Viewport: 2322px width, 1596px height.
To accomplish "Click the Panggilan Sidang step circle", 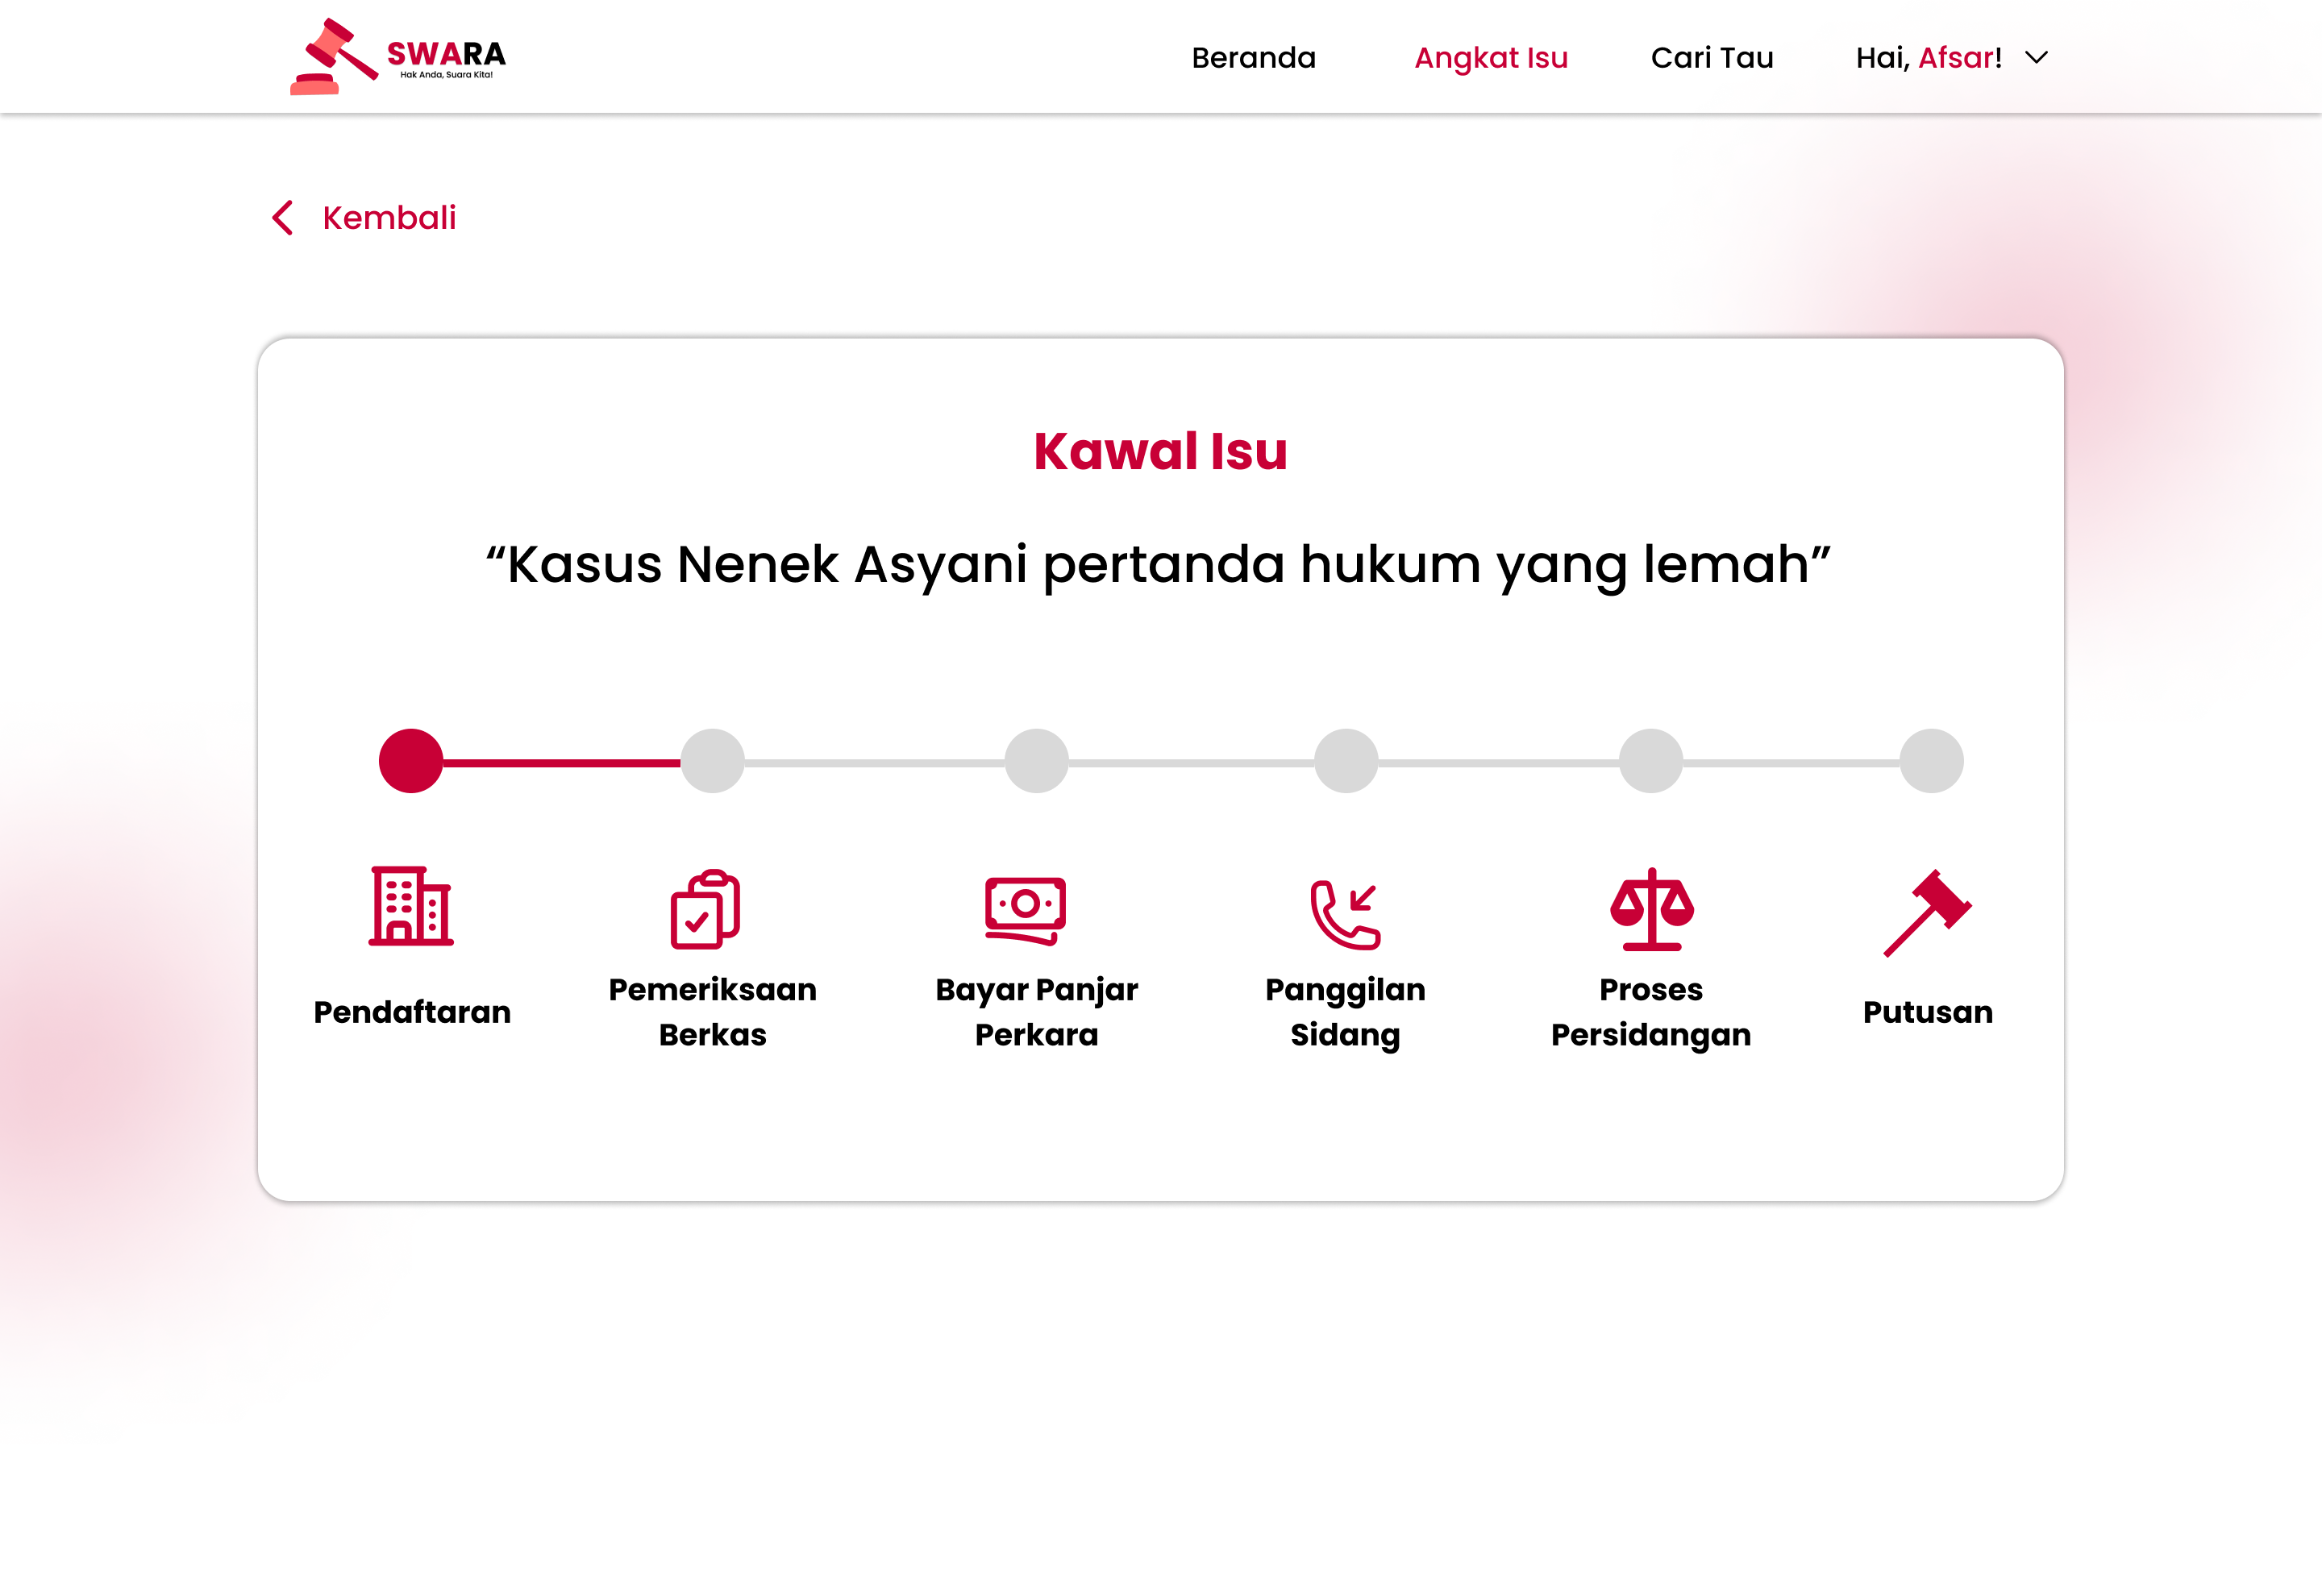I will point(1346,761).
